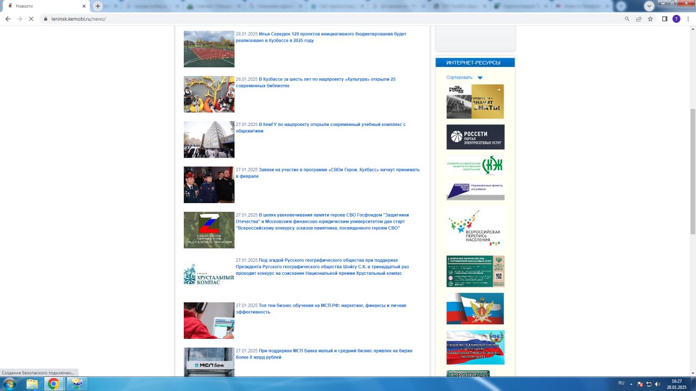Click the ИНТЕРНЕТ-РЕСУРСЫ section header
Screen dimensions: 696x391
click(475, 62)
